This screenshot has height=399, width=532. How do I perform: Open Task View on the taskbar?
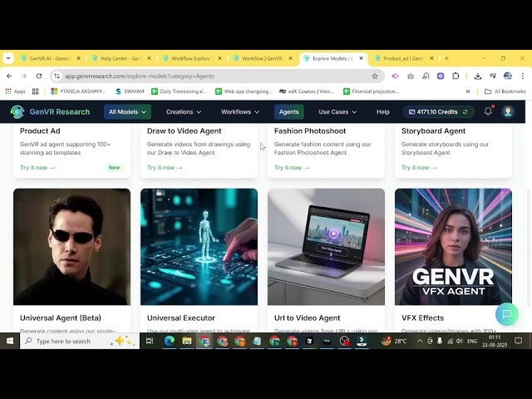[x=150, y=341]
